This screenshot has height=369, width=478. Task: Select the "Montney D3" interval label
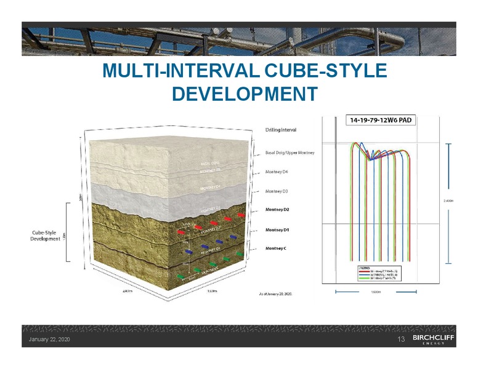[x=277, y=191]
